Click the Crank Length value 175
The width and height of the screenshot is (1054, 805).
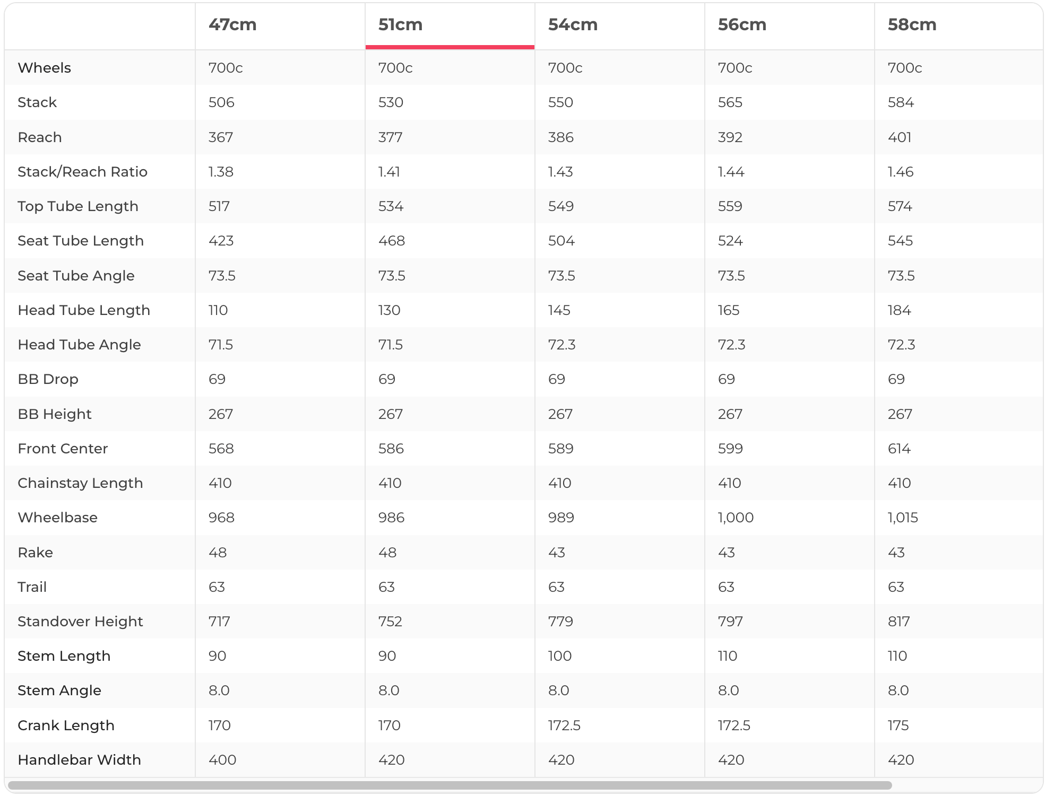click(898, 725)
